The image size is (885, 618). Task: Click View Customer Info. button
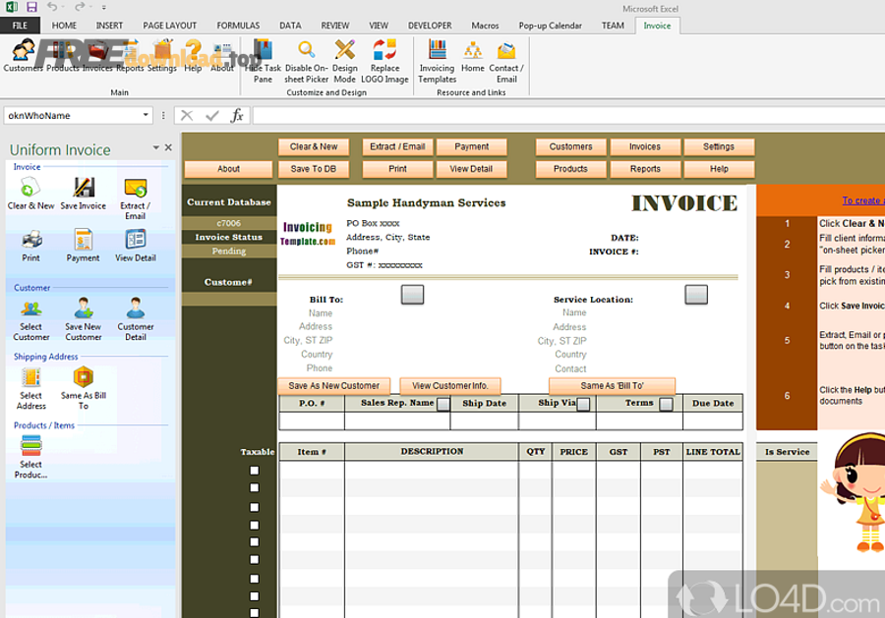pyautogui.click(x=449, y=386)
